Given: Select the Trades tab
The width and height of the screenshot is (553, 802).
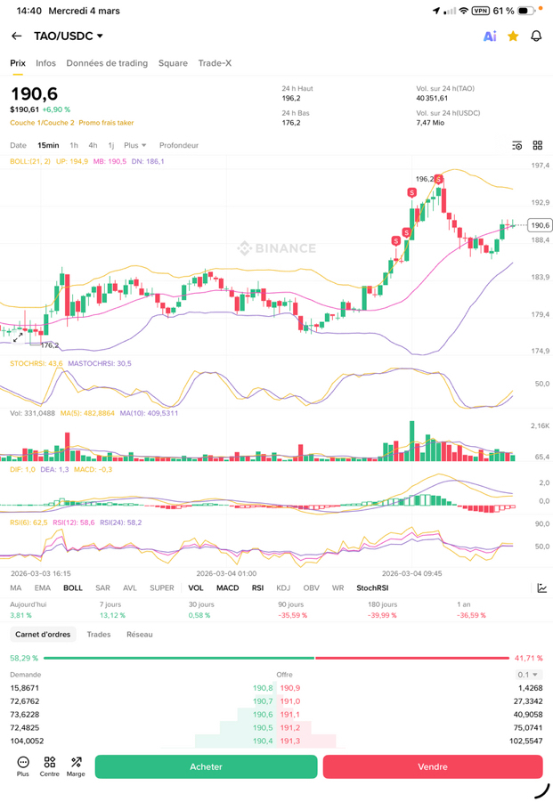Looking at the screenshot, I should pos(99,635).
